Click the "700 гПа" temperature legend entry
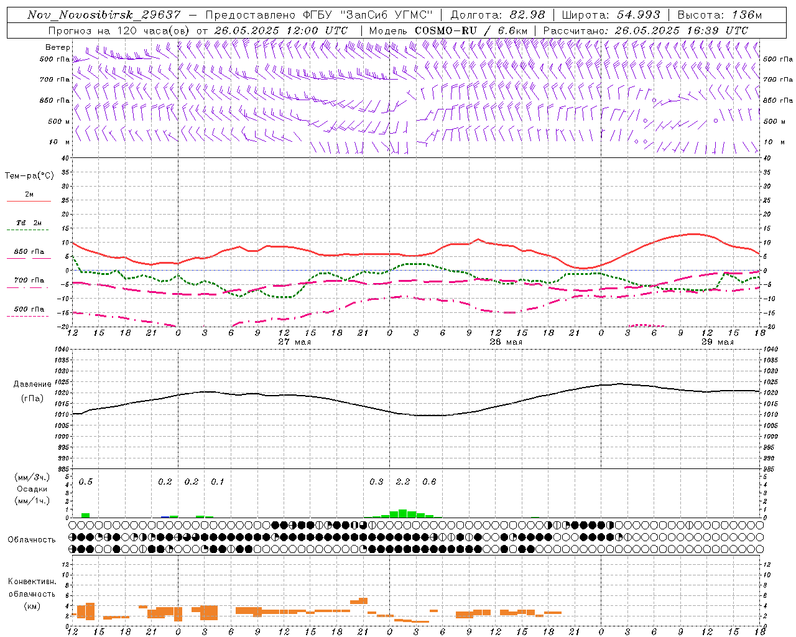Screen dimensions: 796x637 pyautogui.click(x=29, y=281)
